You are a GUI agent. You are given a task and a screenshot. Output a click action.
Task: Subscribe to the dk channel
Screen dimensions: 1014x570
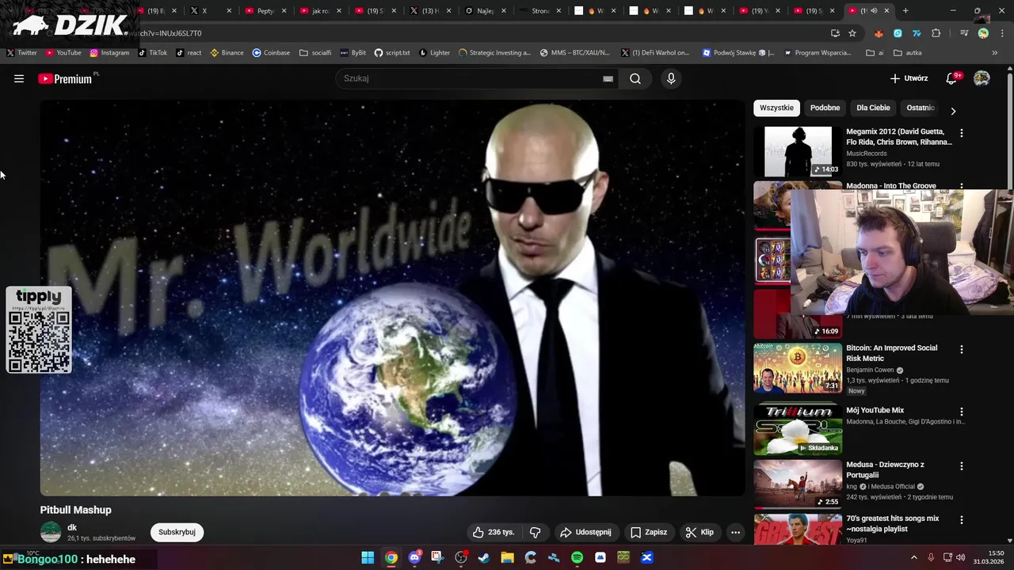pyautogui.click(x=177, y=532)
